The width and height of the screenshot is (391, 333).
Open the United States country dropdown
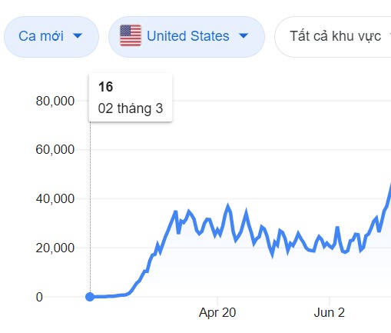coord(187,37)
